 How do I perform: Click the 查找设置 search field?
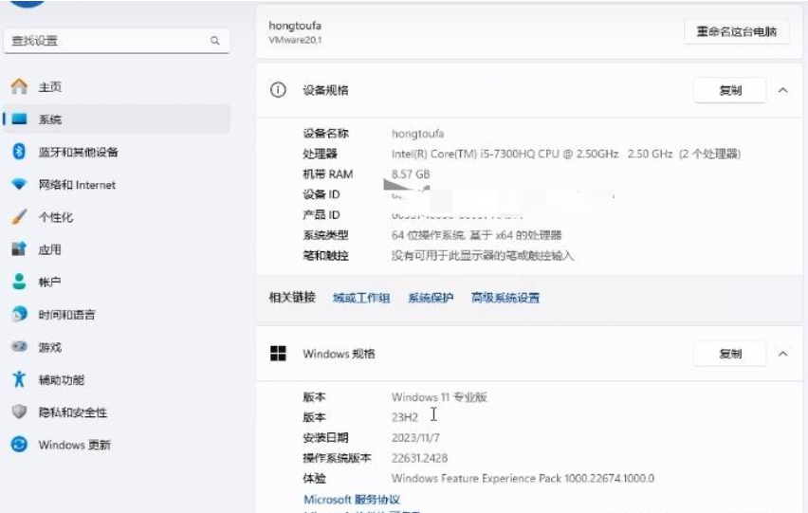click(117, 40)
